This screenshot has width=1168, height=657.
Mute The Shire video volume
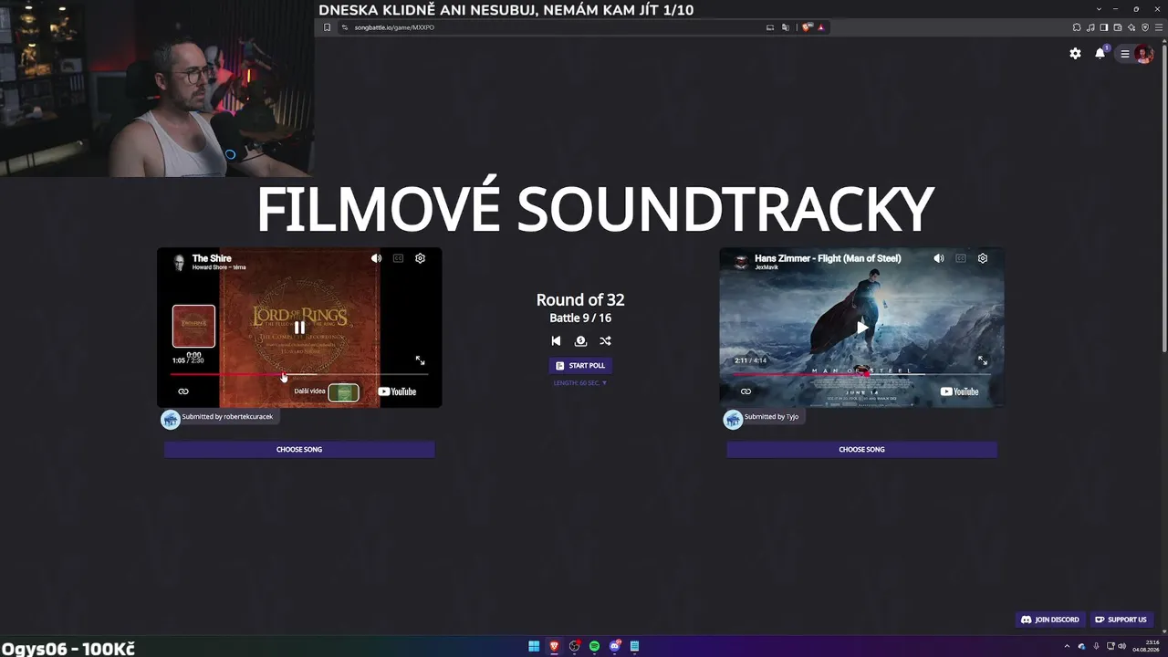(376, 258)
